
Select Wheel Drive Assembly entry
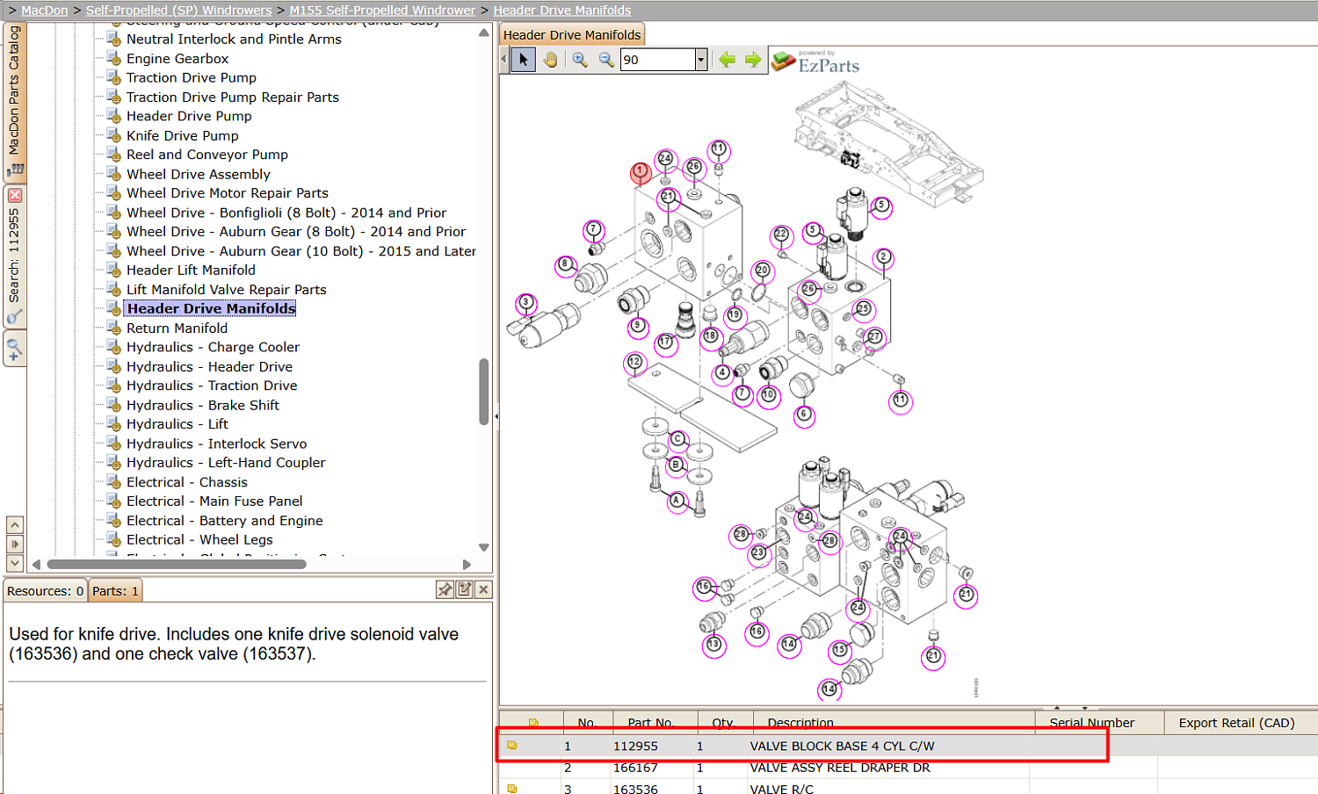(x=199, y=175)
